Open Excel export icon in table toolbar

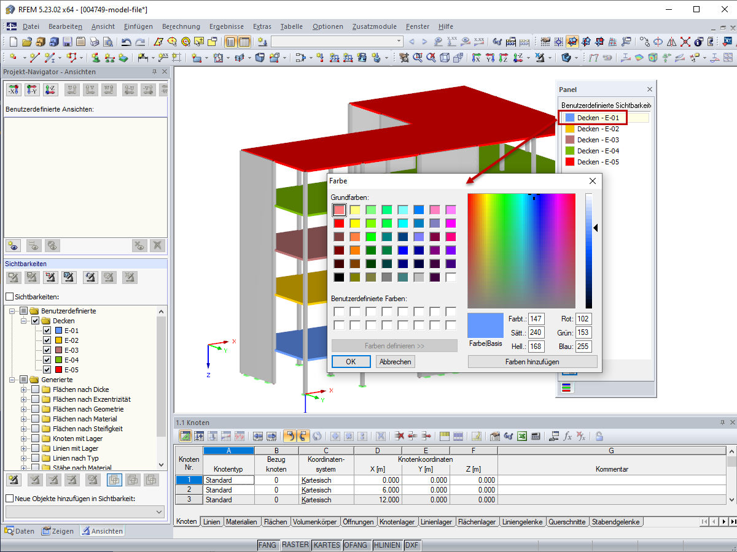pos(521,436)
